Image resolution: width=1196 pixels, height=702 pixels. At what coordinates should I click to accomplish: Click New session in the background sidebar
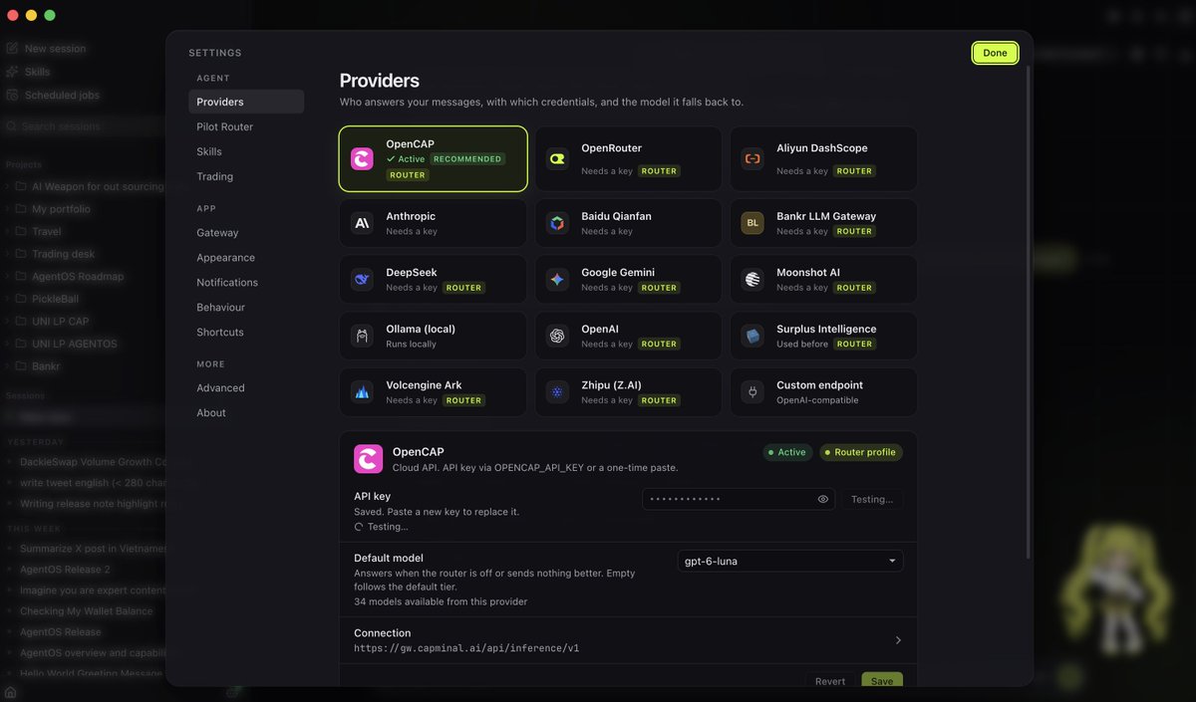pyautogui.click(x=55, y=49)
